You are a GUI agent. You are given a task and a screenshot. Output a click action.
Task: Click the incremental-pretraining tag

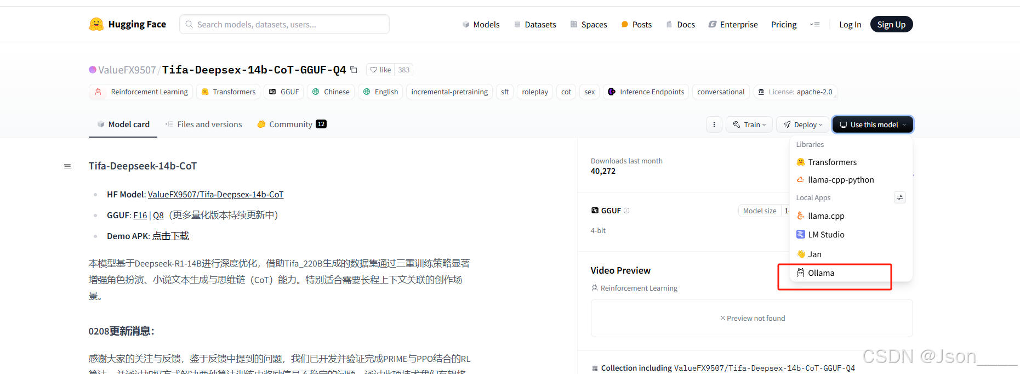pyautogui.click(x=449, y=92)
